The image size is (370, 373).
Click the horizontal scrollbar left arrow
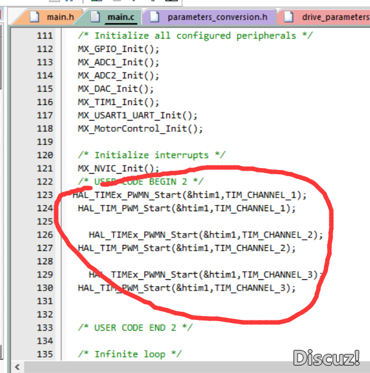point(17,367)
